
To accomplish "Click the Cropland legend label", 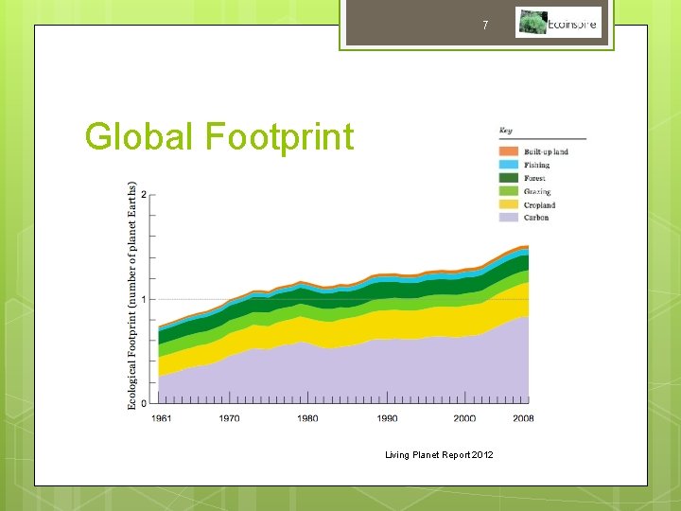I will point(539,205).
